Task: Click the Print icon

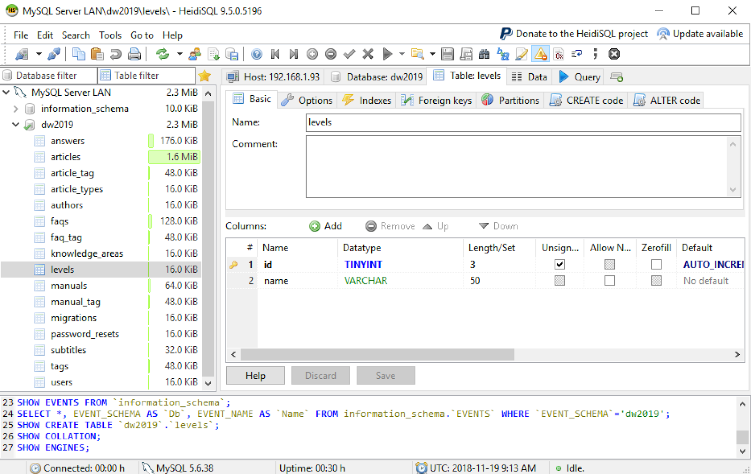Action: pos(134,54)
